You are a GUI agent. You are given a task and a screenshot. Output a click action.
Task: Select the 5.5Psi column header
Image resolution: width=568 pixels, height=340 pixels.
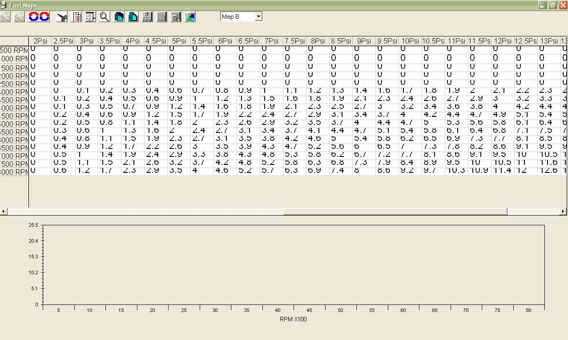click(x=202, y=41)
